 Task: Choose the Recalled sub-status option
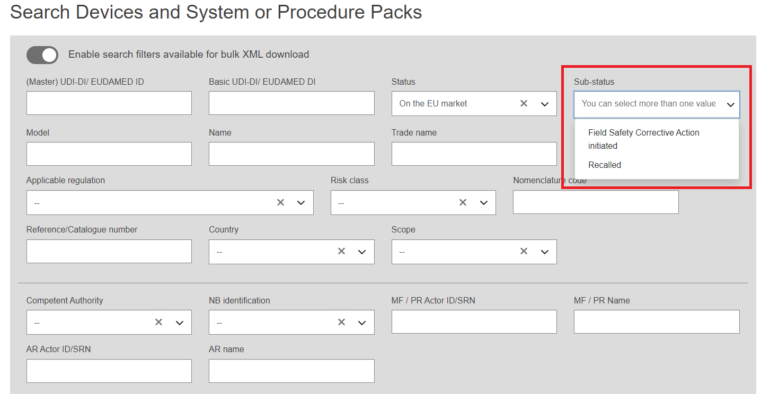[x=657, y=165]
